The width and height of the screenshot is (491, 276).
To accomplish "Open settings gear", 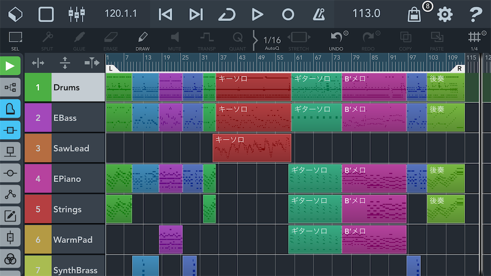I will [x=444, y=14].
